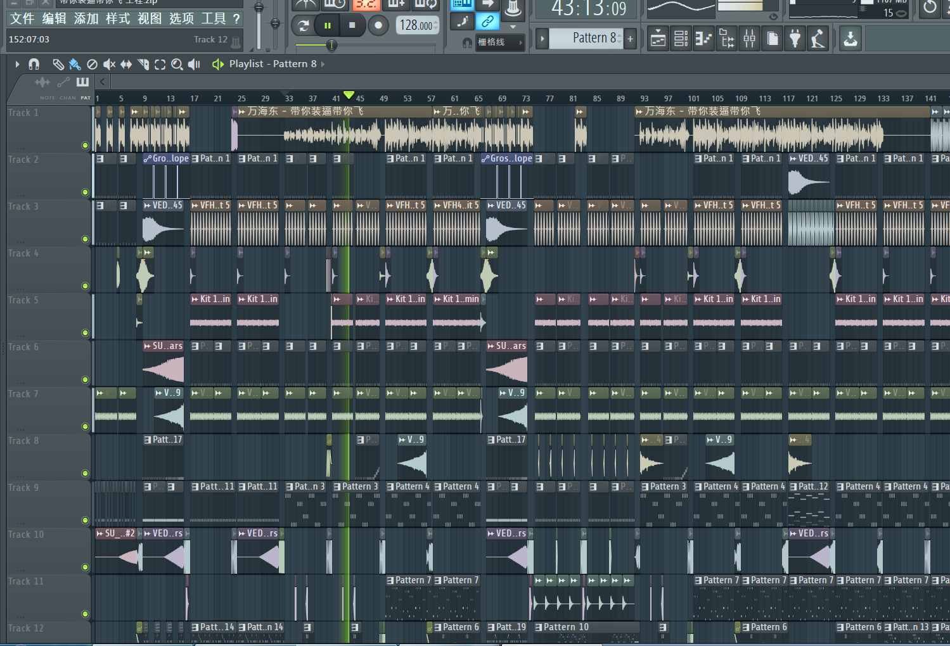This screenshot has height=646, width=950.
Task: Select the Mute tool in playlist toolbar
Action: click(109, 64)
